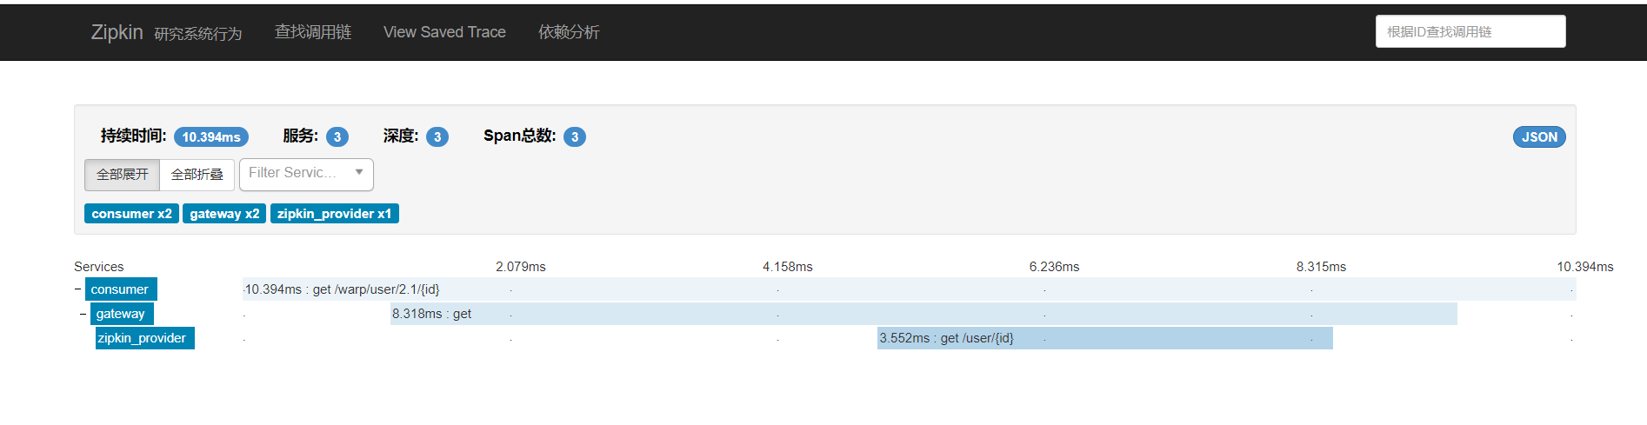Image resolution: width=1647 pixels, height=425 pixels.
Task: Click the consumer x2 service badge
Action: click(x=131, y=214)
